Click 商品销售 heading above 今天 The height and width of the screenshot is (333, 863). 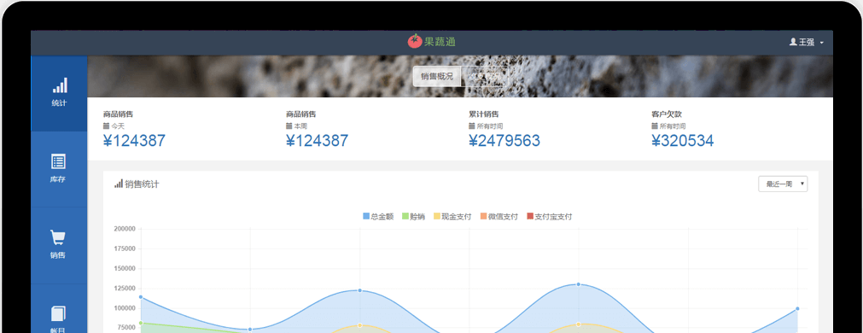pyautogui.click(x=118, y=114)
